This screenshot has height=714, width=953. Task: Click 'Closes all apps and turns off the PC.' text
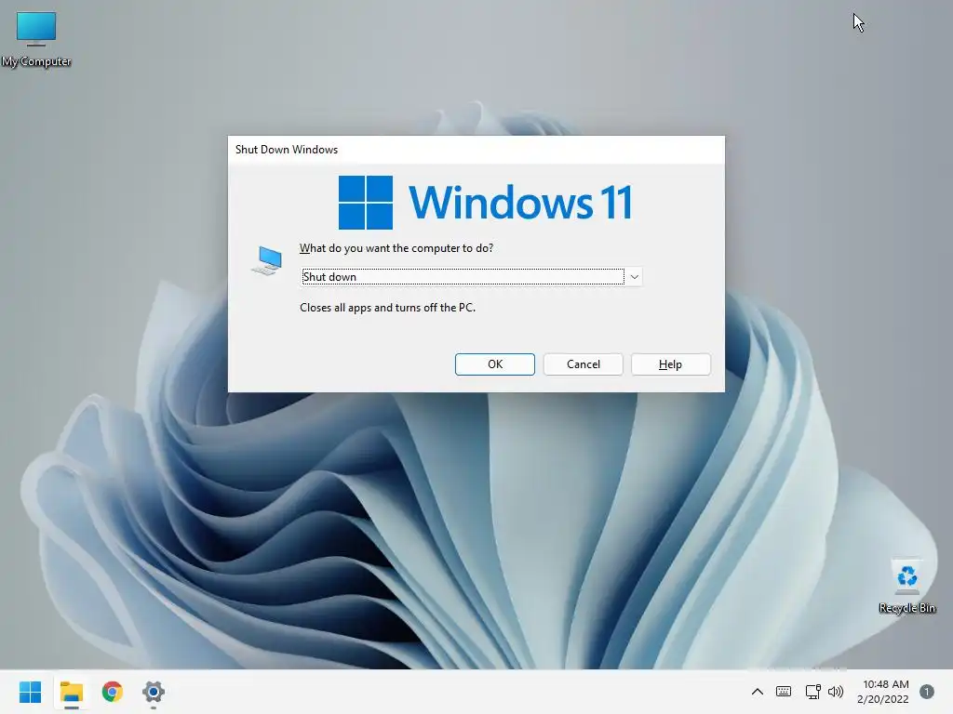(x=387, y=308)
